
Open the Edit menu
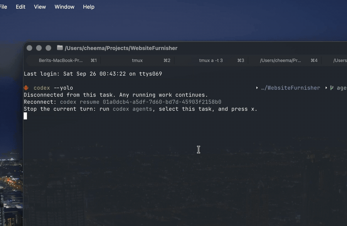click(20, 7)
